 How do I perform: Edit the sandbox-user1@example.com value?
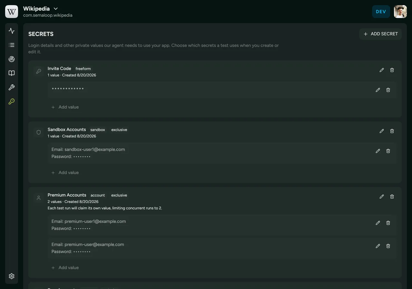pyautogui.click(x=378, y=151)
